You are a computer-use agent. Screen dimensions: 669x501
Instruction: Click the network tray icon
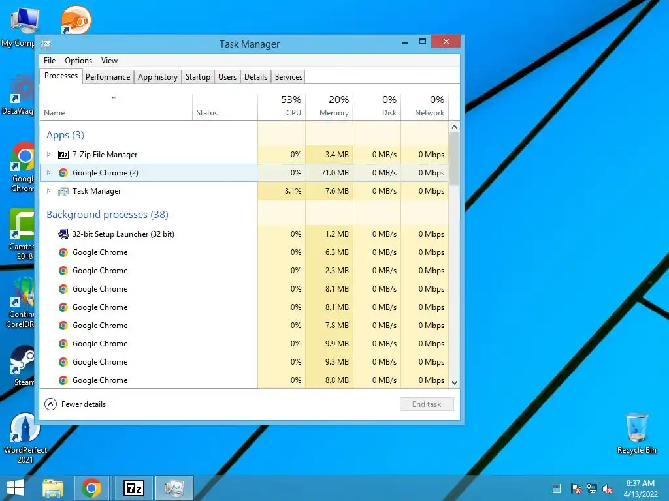pyautogui.click(x=592, y=489)
